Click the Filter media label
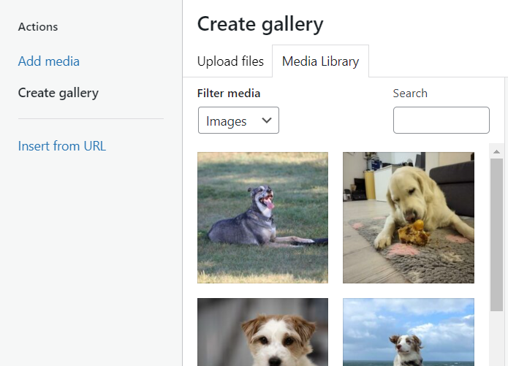Viewport: 508px width, 366px height. point(229,94)
